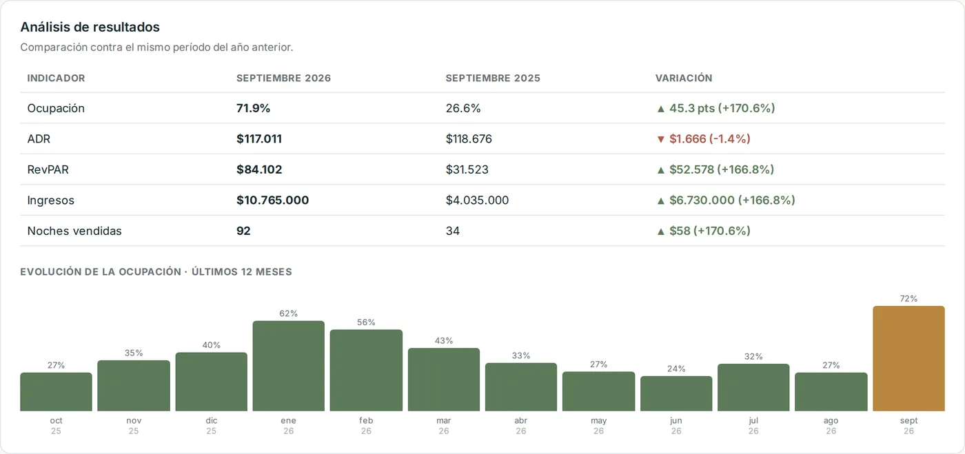Click the $117.011 ADR value
Screen dimensions: 965x454
tap(259, 139)
